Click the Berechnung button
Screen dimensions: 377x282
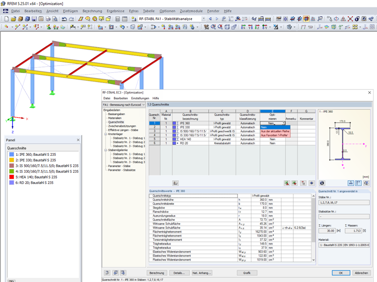[157, 273]
